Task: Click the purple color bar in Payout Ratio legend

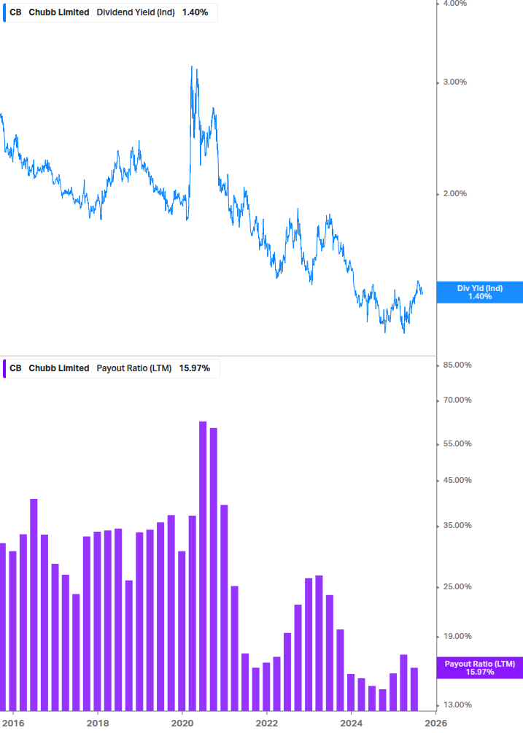Action: pyautogui.click(x=4, y=368)
